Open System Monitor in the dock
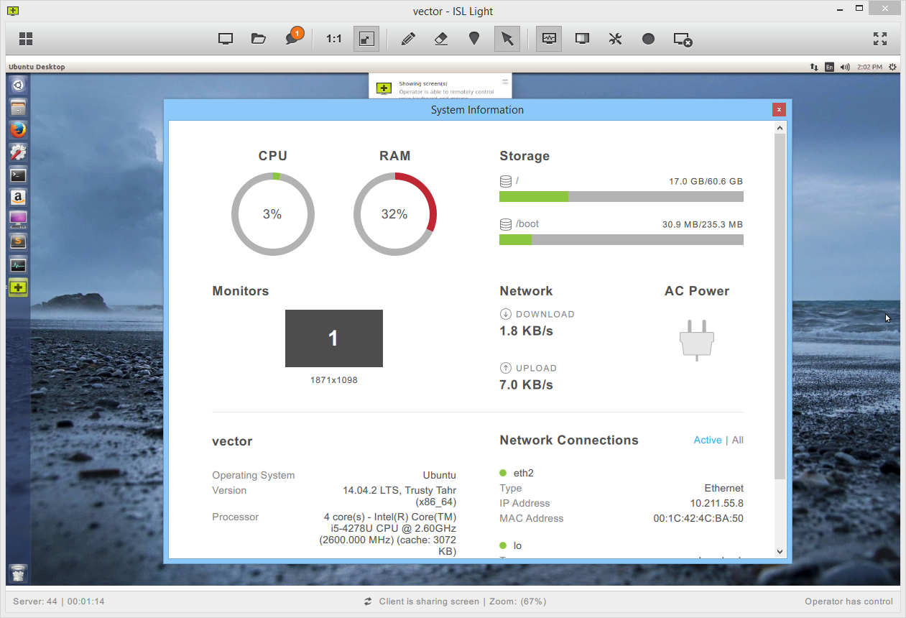The width and height of the screenshot is (906, 618). click(x=19, y=264)
